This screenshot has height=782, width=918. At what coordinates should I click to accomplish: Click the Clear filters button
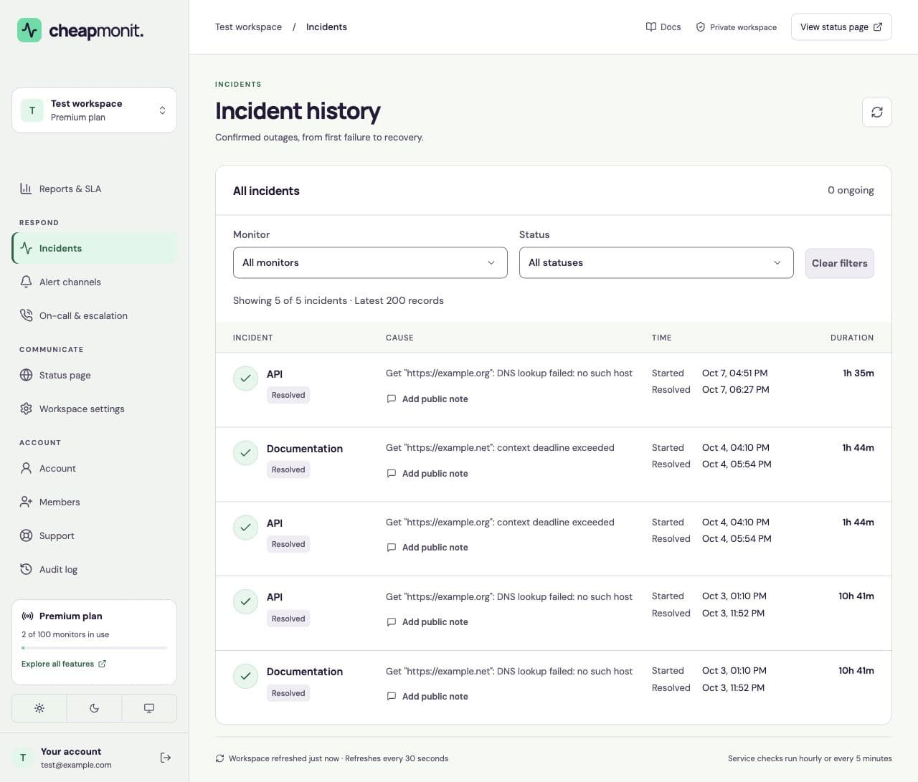839,263
